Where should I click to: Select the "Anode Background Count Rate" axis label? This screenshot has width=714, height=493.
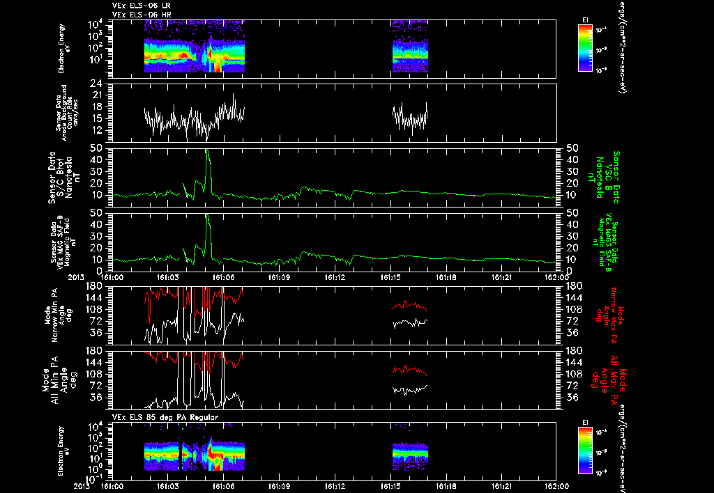tap(67, 113)
